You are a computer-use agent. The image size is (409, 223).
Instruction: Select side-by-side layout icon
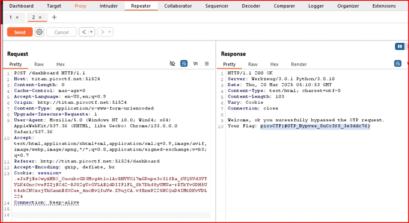point(399,46)
